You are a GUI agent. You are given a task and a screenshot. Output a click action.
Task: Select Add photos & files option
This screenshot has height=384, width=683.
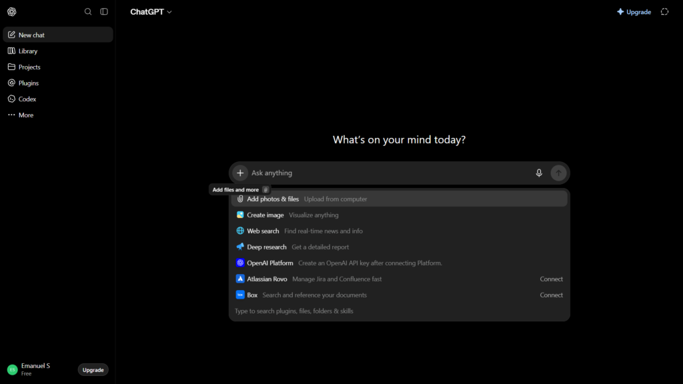[400, 199]
